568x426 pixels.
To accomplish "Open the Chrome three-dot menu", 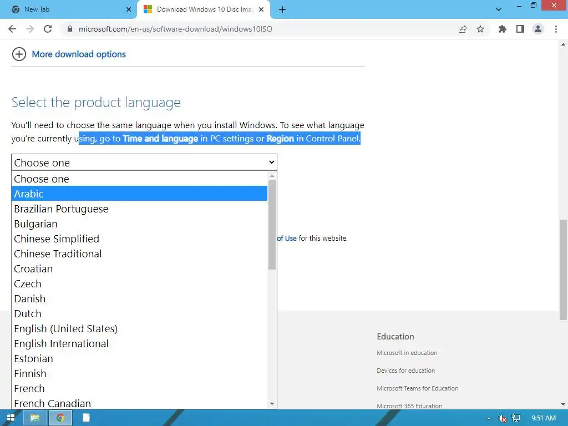I will 556,29.
